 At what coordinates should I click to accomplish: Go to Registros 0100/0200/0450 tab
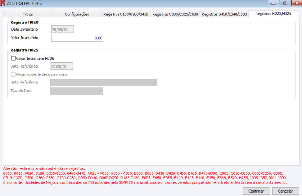(x=126, y=14)
